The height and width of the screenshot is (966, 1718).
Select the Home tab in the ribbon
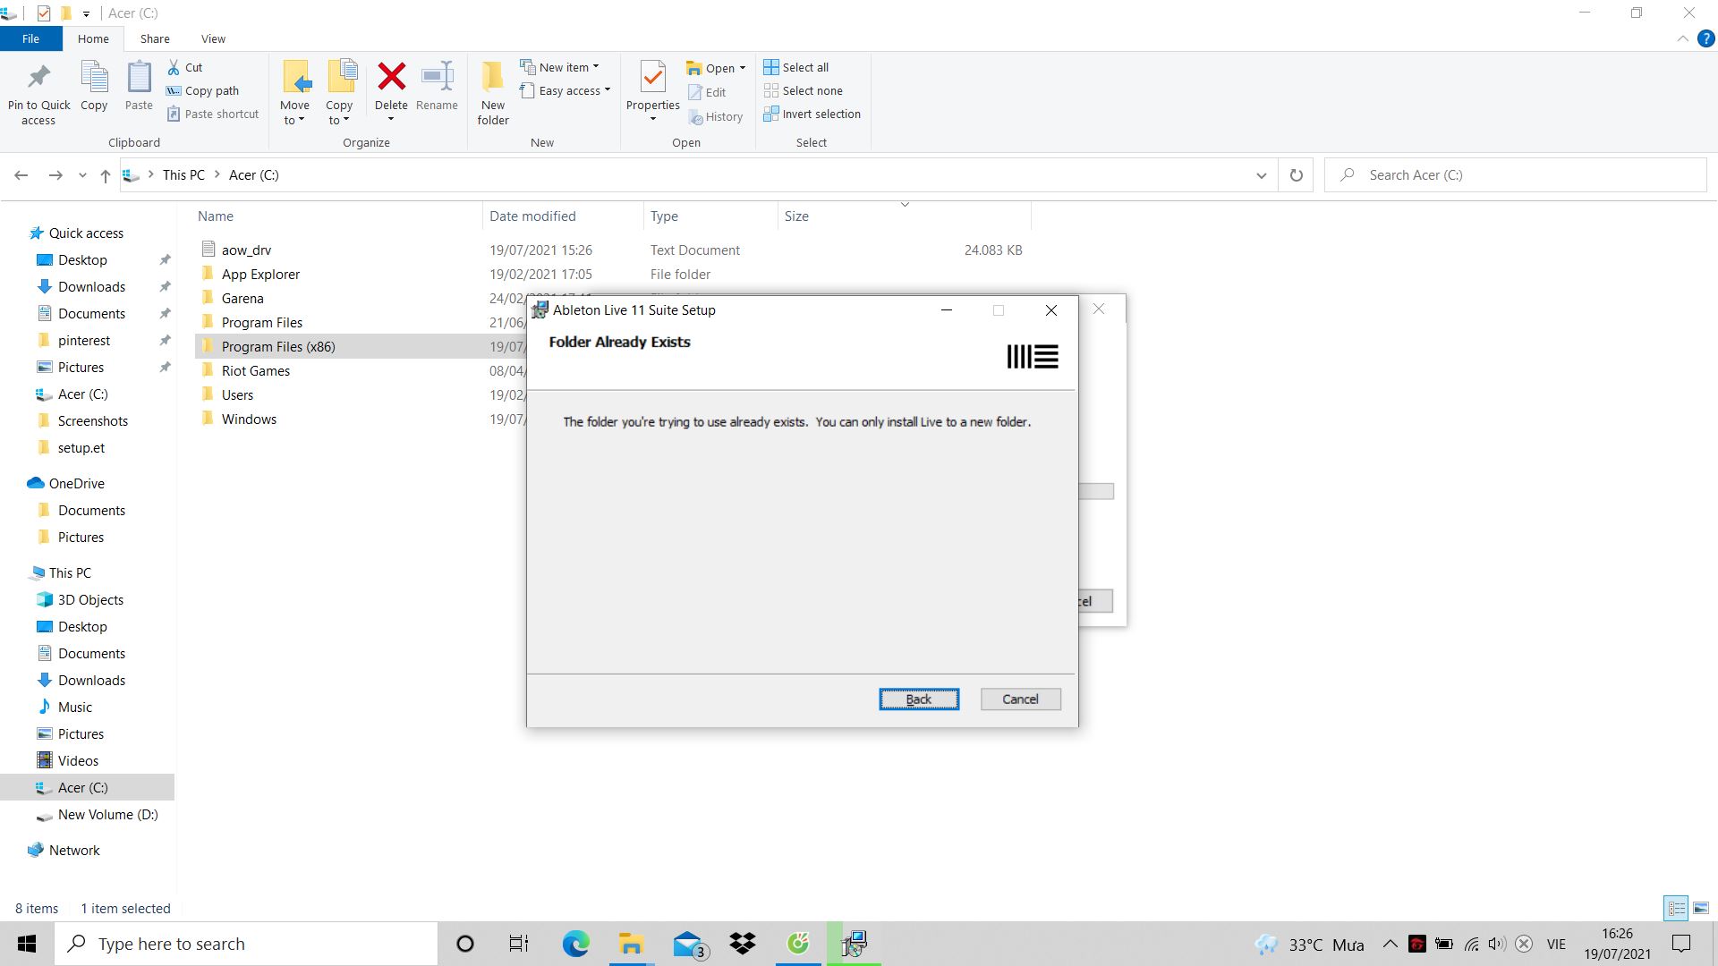92,39
